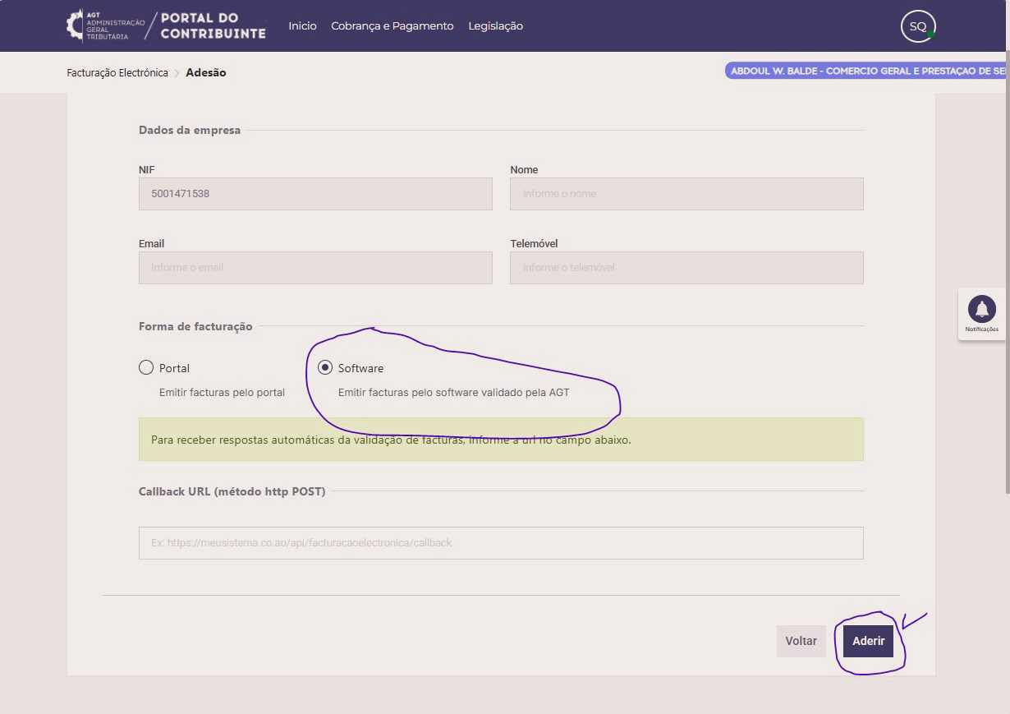Select the Portal billing radio button
Screen dimensions: 1010x714
pyautogui.click(x=146, y=367)
